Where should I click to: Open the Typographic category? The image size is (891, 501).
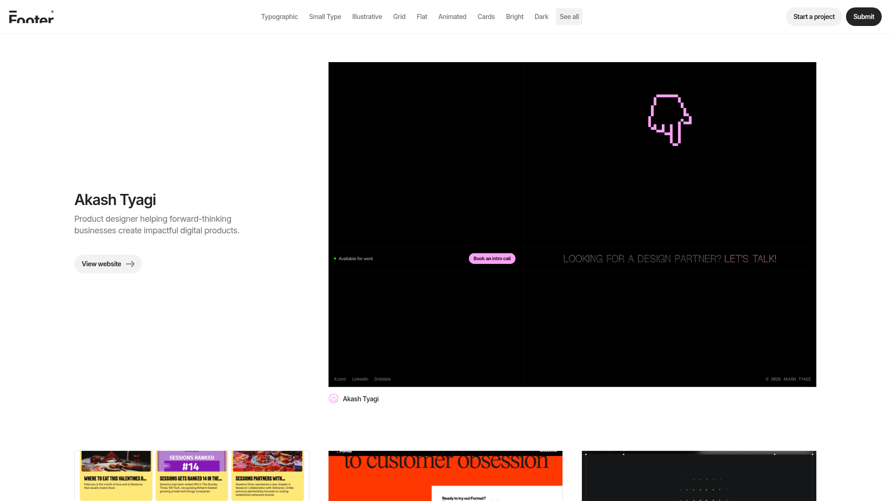[x=279, y=17]
